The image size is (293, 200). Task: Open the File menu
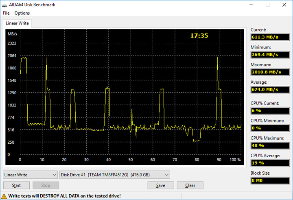[x=6, y=13]
